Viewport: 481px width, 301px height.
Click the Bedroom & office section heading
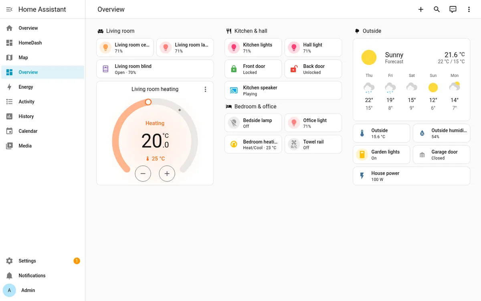[255, 106]
